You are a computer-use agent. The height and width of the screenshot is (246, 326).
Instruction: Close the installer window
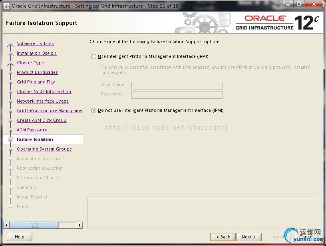point(314,4)
